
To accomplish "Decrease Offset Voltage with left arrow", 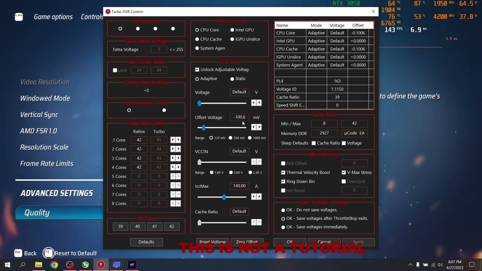I will tap(254, 127).
